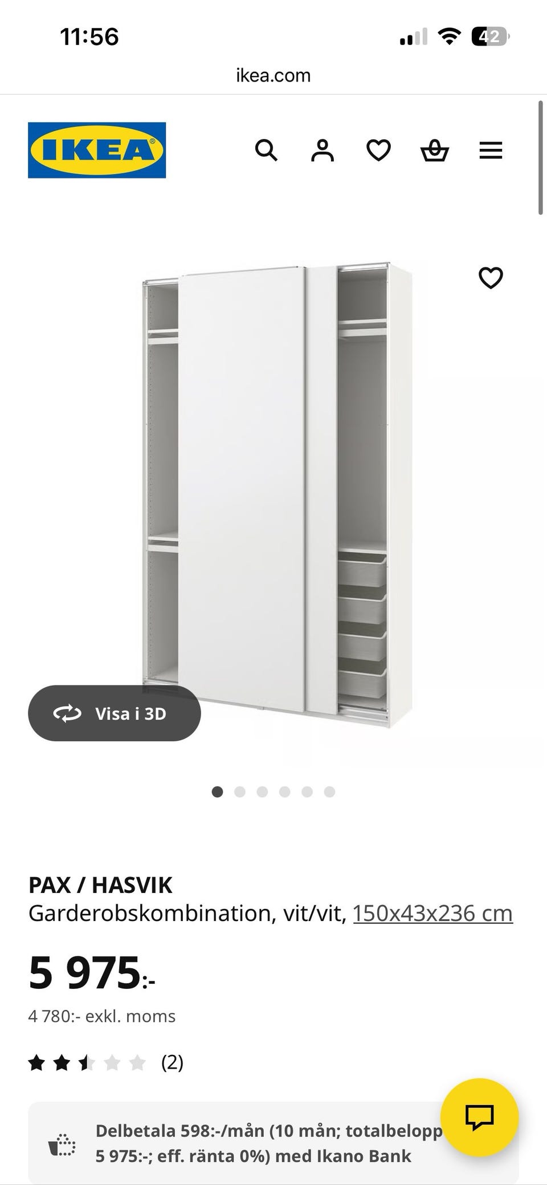
Task: Open the account profile icon
Action: click(x=322, y=151)
